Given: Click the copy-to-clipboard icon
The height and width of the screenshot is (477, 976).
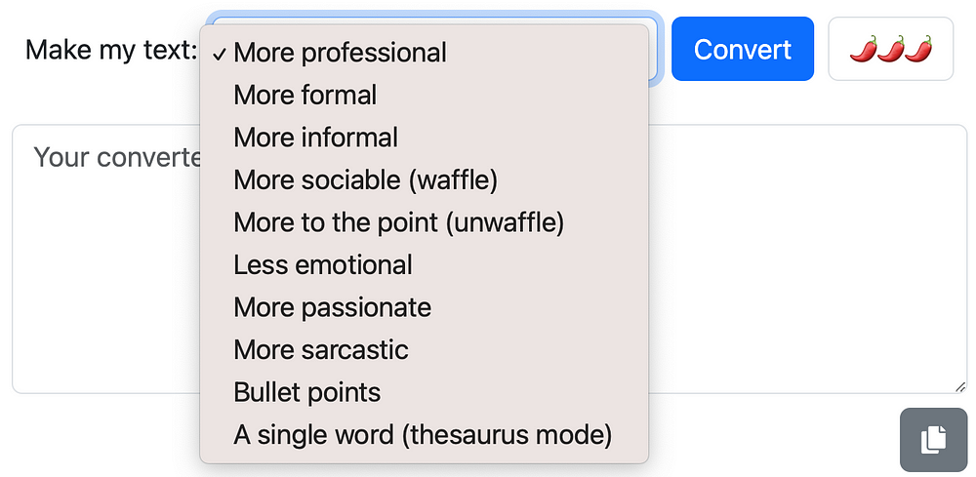Looking at the screenshot, I should coord(933,439).
